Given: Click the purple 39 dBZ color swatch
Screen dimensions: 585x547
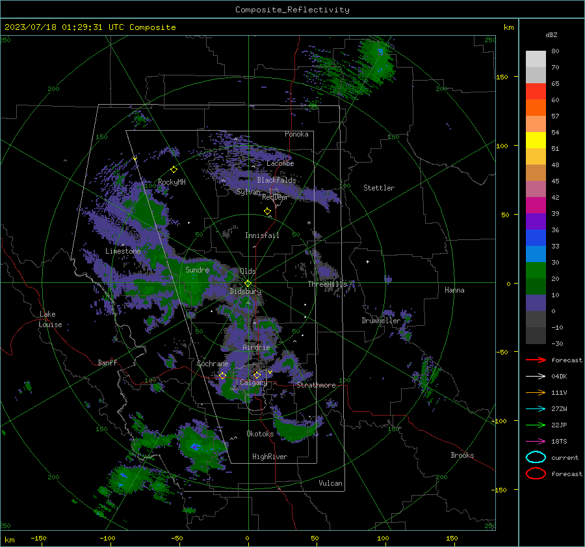Looking at the screenshot, I should (x=536, y=221).
